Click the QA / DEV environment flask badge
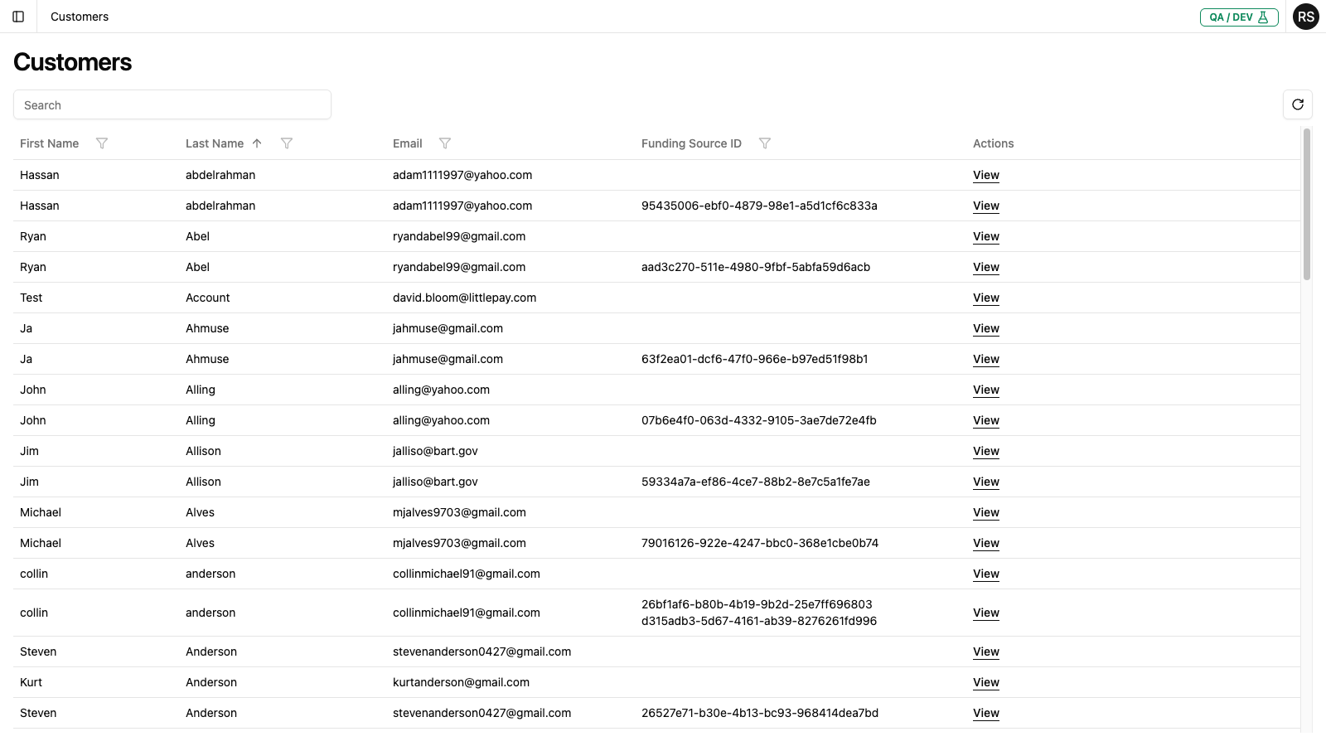1326x746 pixels. (1239, 17)
